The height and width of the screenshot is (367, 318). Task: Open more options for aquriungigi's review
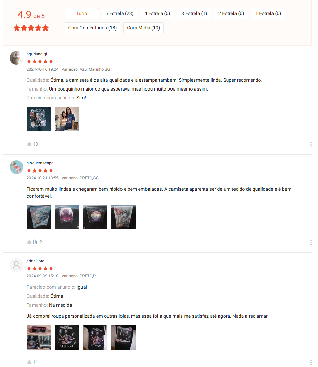311,144
